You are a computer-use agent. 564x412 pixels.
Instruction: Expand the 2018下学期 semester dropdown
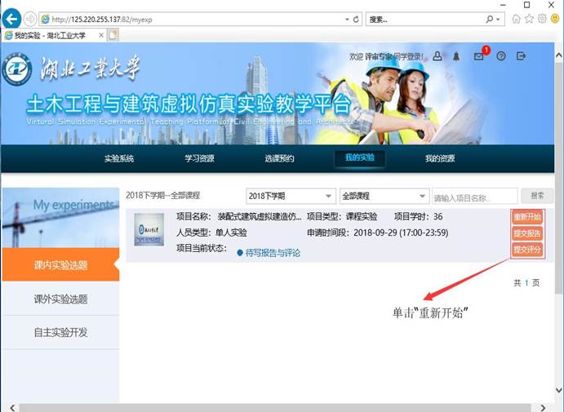pyautogui.click(x=291, y=197)
